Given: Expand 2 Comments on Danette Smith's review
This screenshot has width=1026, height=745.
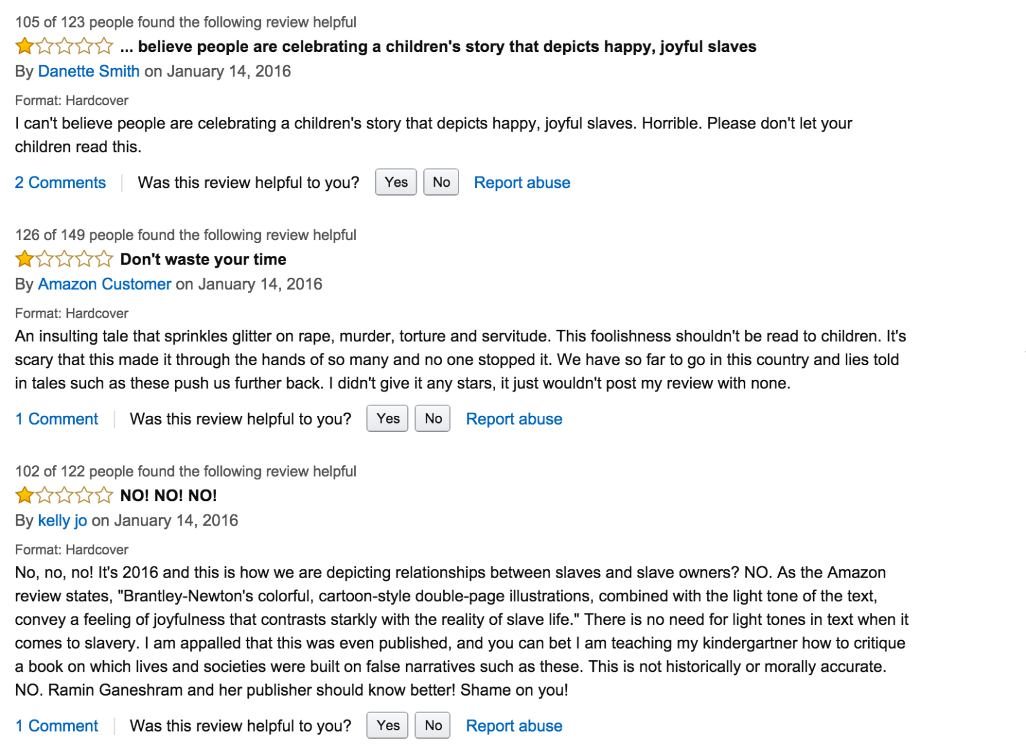Looking at the screenshot, I should point(60,183).
